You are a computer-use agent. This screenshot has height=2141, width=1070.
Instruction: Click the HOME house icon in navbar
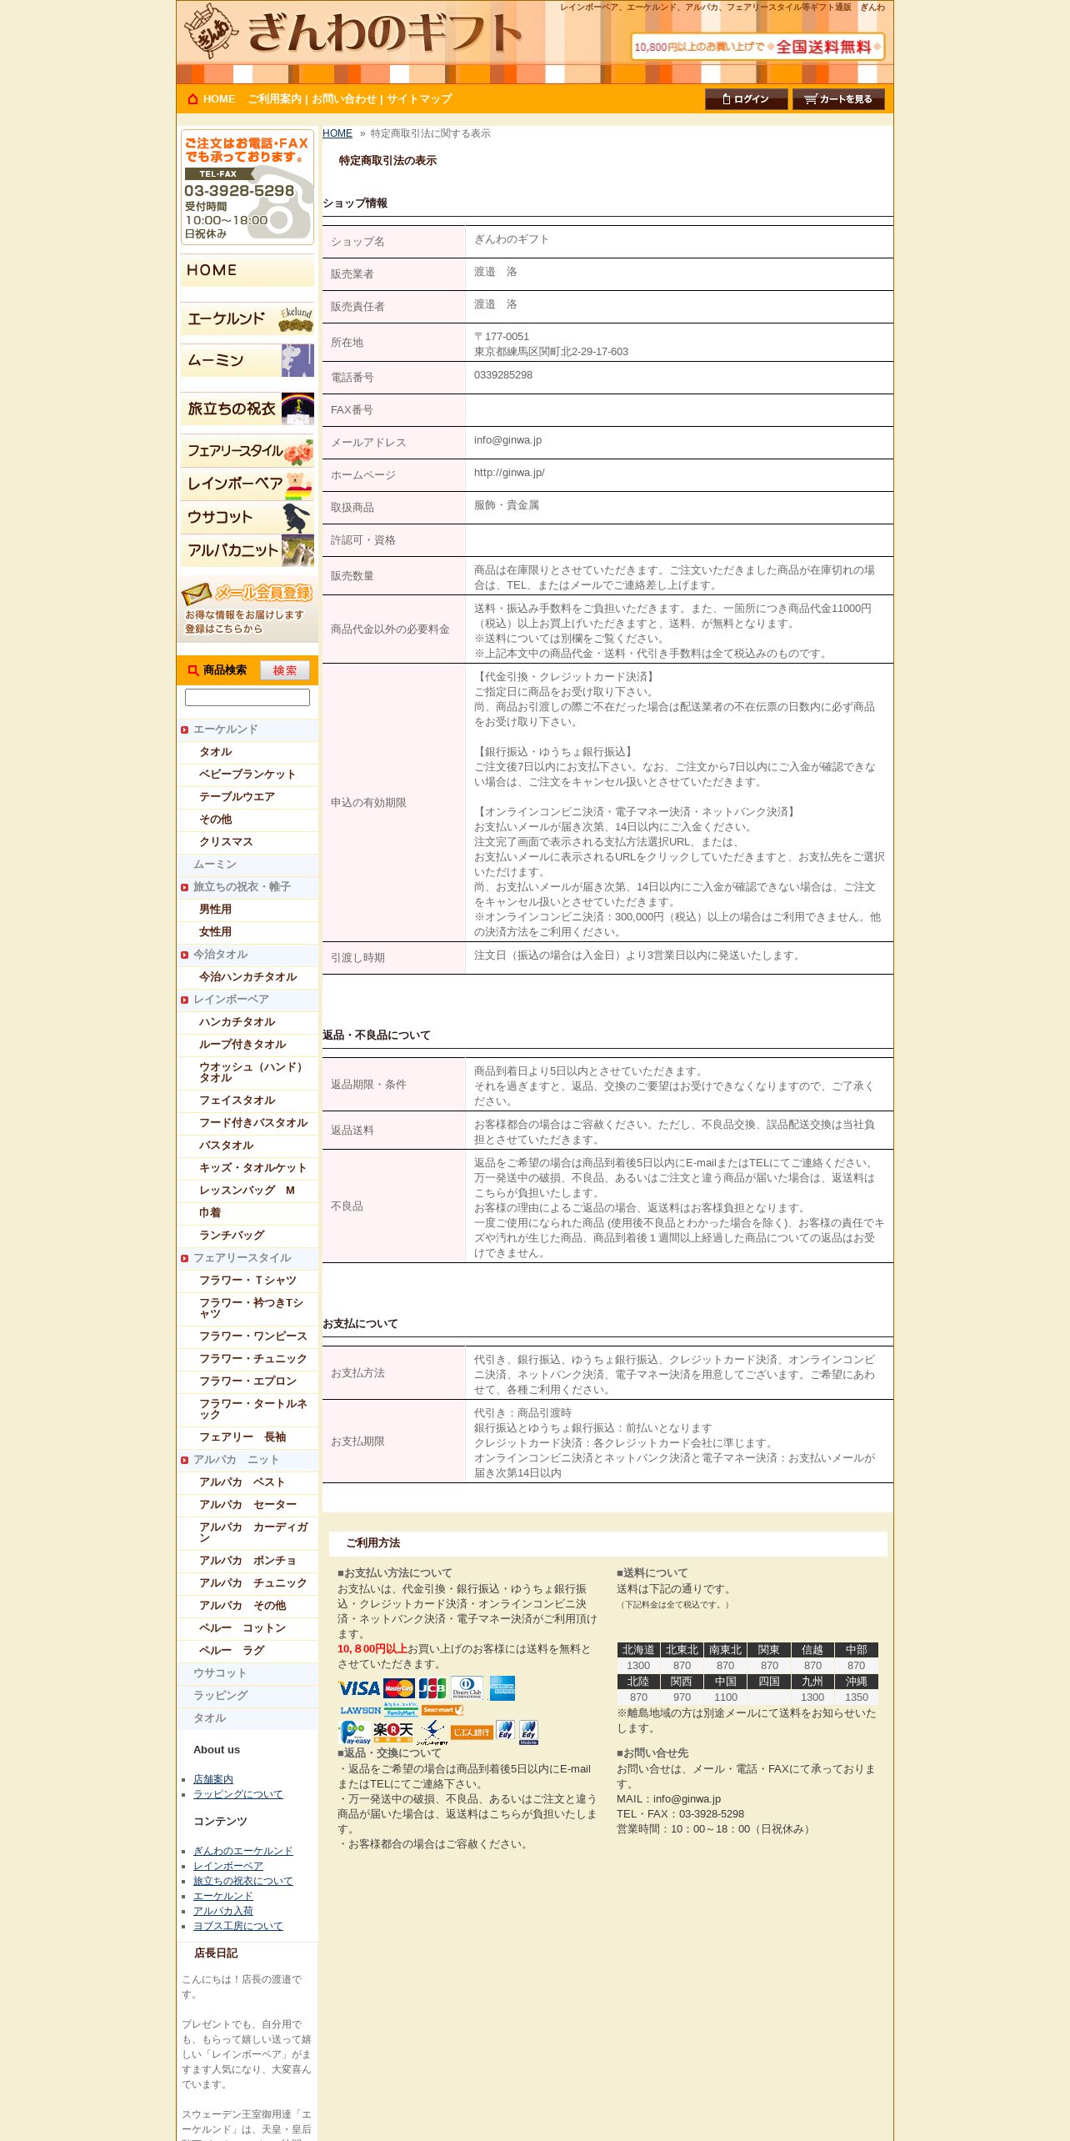click(192, 98)
